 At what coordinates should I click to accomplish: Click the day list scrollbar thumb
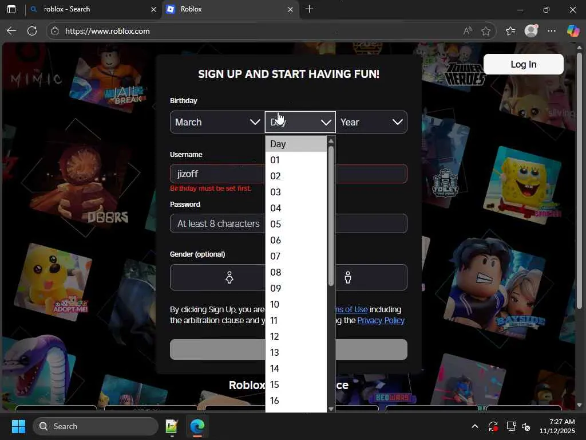pos(331,216)
